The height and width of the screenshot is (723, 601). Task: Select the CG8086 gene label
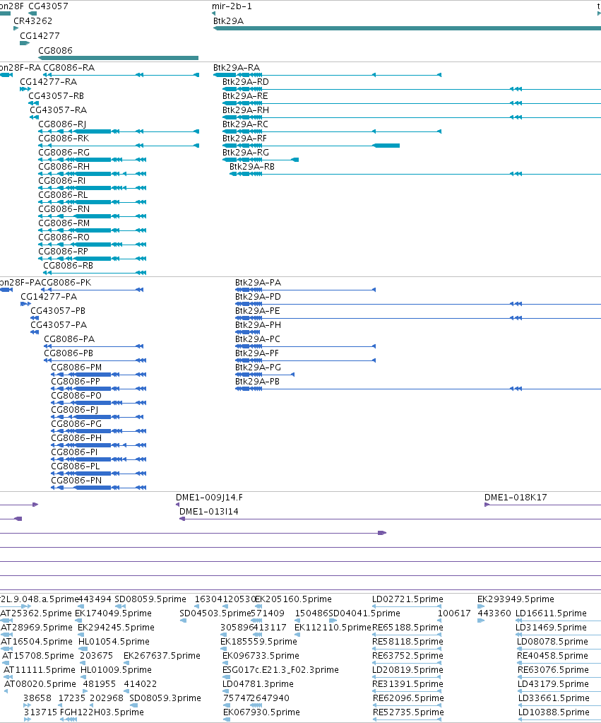click(55, 51)
